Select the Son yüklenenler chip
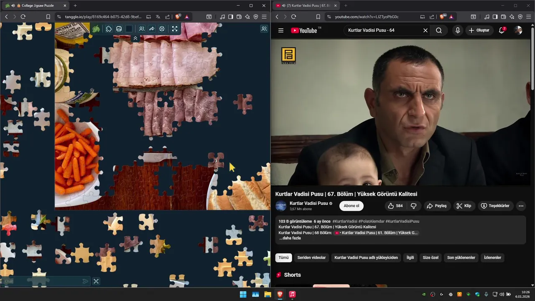 pos(461,258)
